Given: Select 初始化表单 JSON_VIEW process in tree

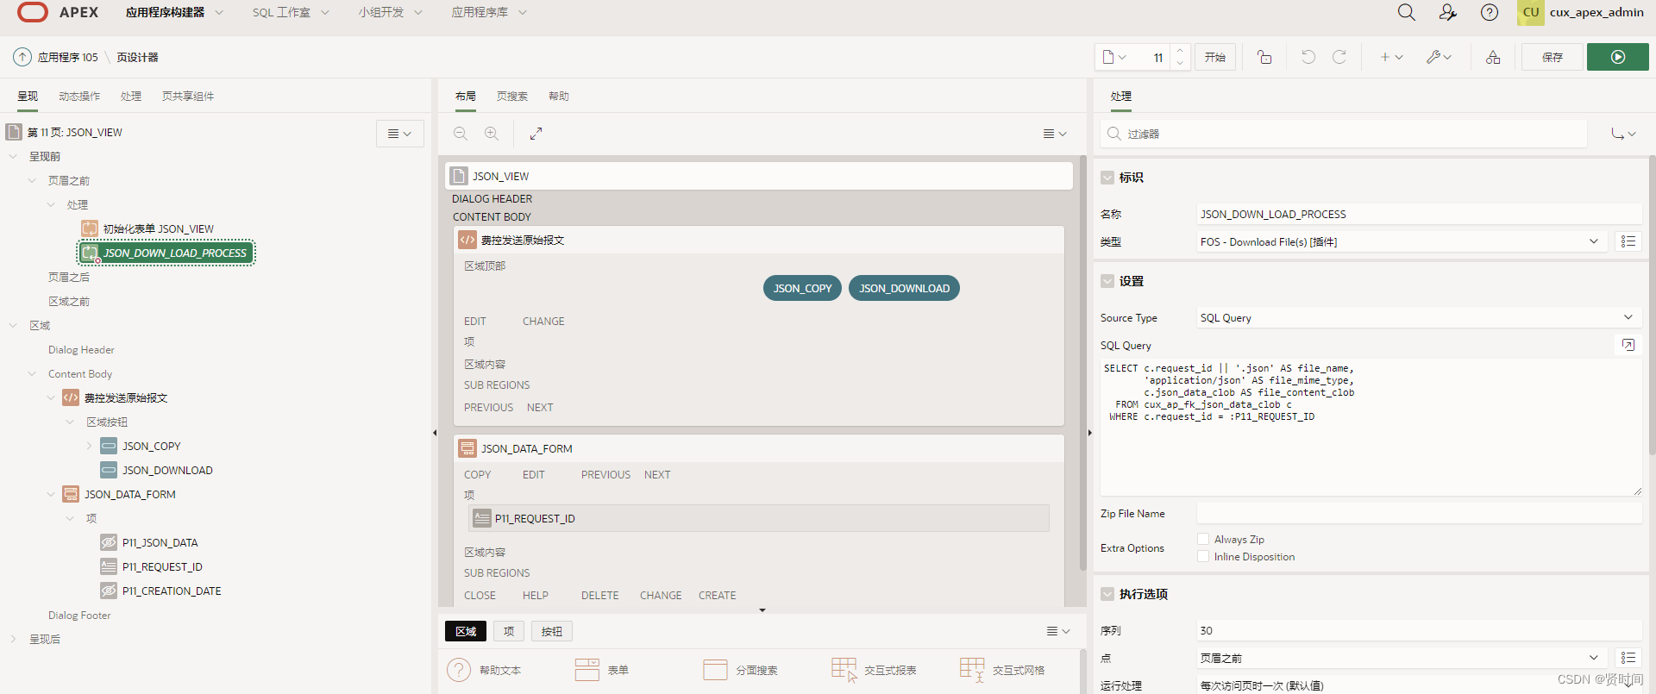Looking at the screenshot, I should click(159, 228).
